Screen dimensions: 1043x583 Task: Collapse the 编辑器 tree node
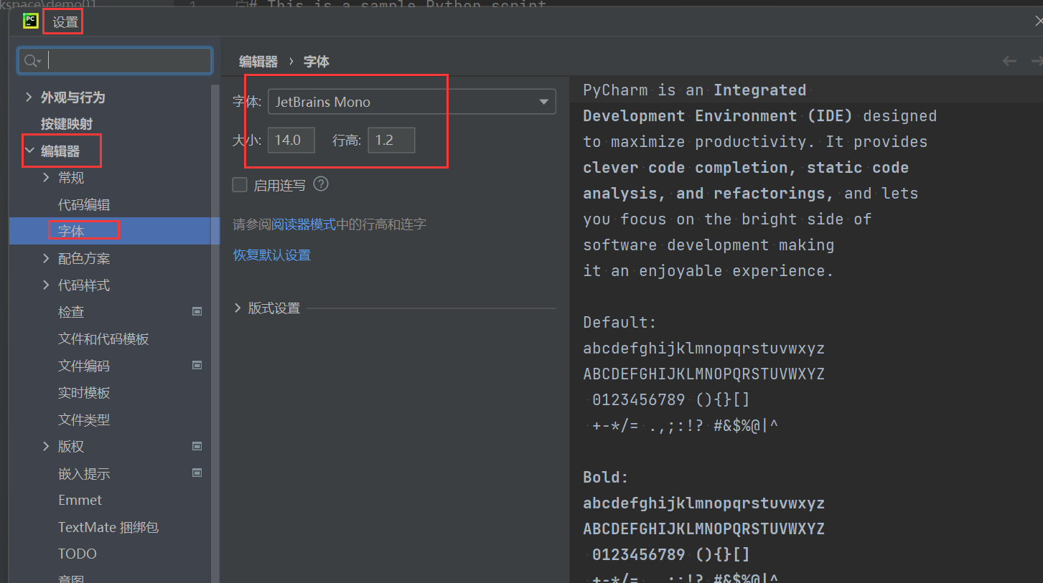[29, 151]
